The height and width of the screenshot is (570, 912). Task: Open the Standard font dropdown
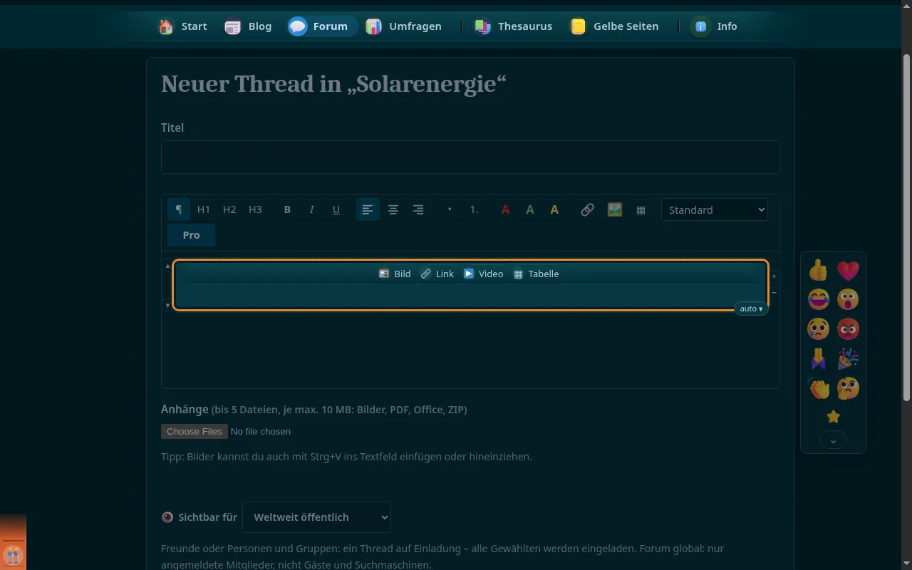pyautogui.click(x=715, y=209)
